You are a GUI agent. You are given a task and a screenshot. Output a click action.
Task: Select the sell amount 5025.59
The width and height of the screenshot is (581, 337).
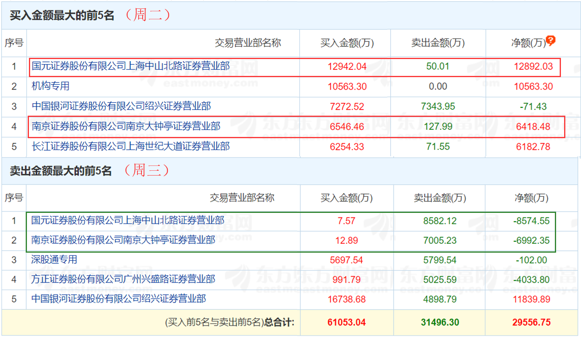(440, 280)
